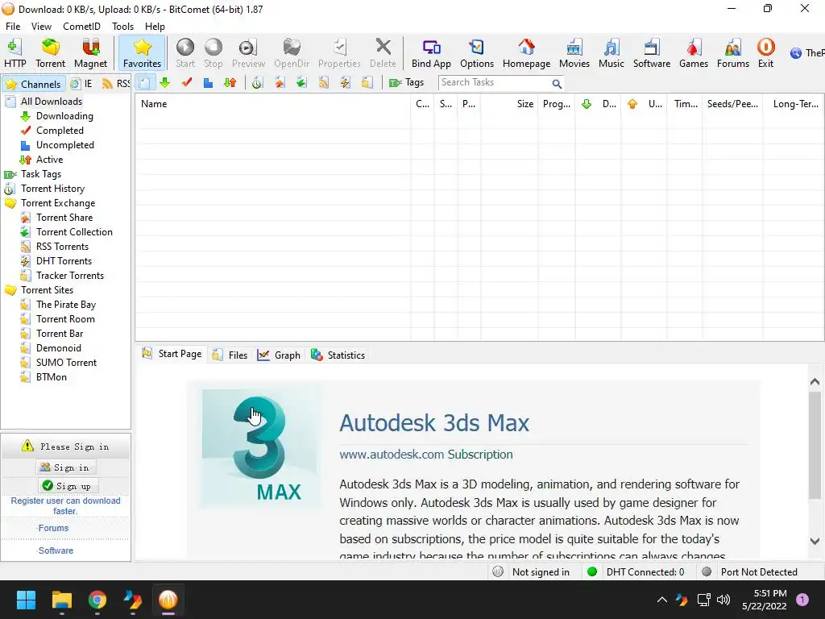Click the Search Tasks input field
This screenshot has width=825, height=619.
(495, 83)
